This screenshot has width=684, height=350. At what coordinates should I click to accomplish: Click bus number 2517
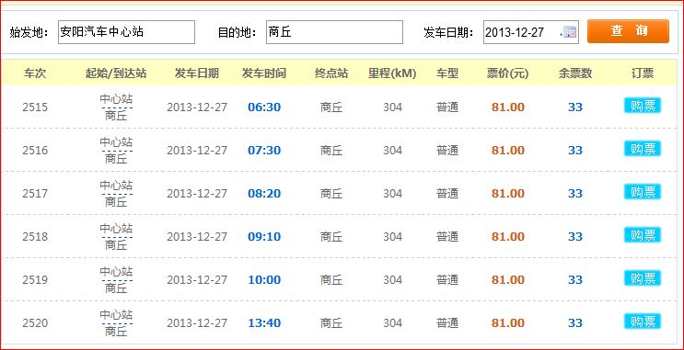35,193
